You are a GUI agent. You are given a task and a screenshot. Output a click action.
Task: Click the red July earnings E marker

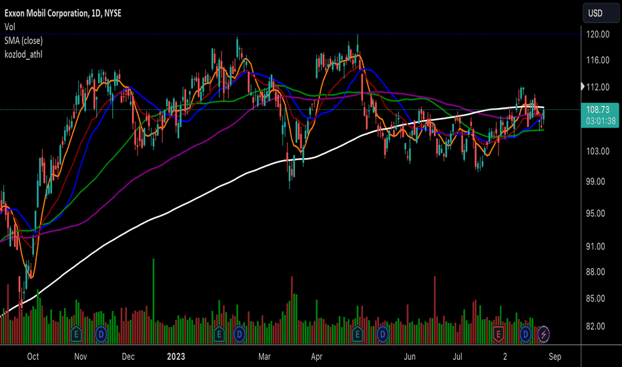[x=499, y=334]
